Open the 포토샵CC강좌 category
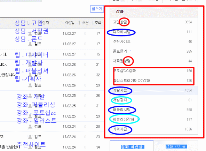 pyautogui.click(x=125, y=71)
